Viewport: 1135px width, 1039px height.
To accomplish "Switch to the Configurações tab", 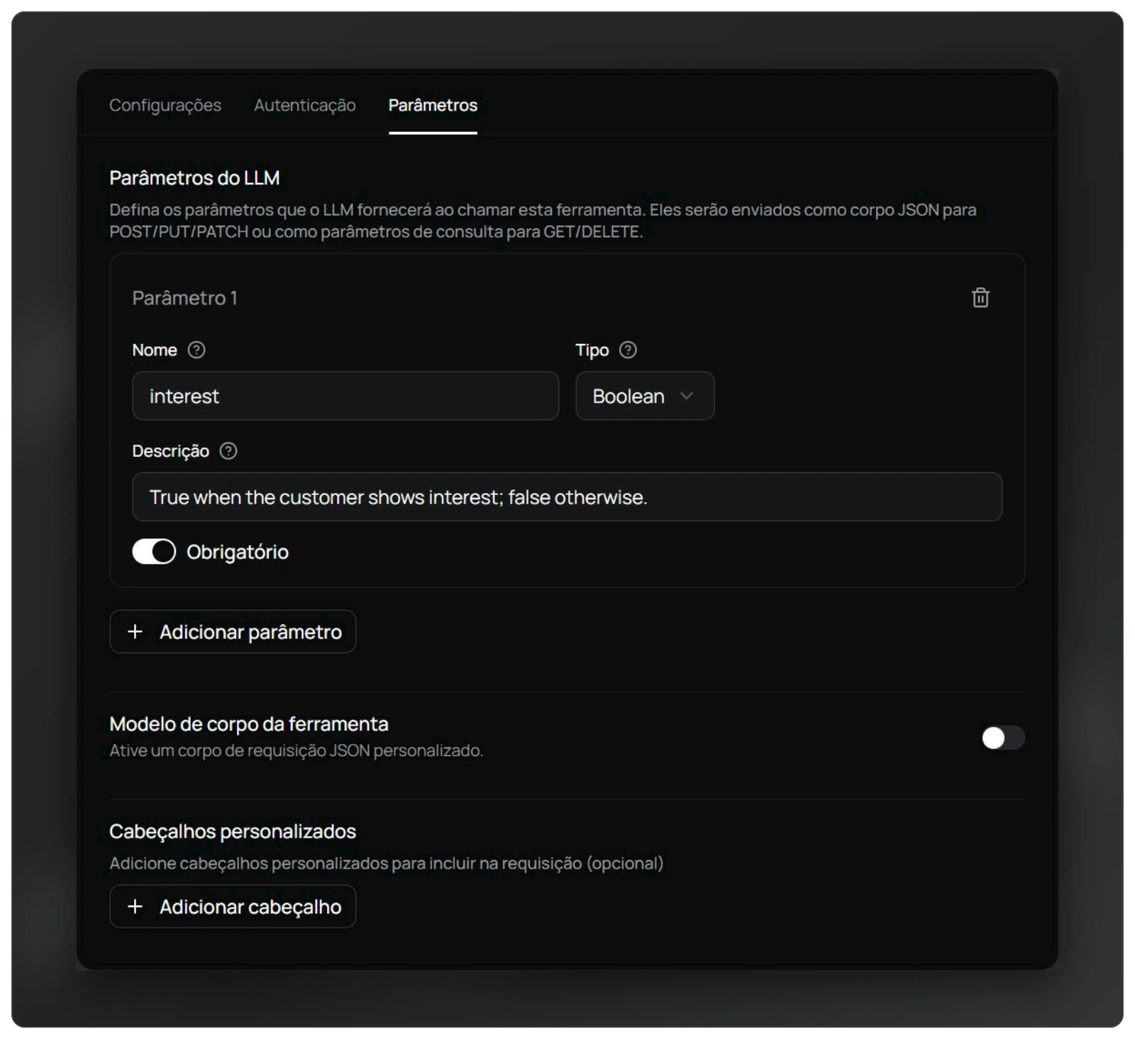I will 165,105.
